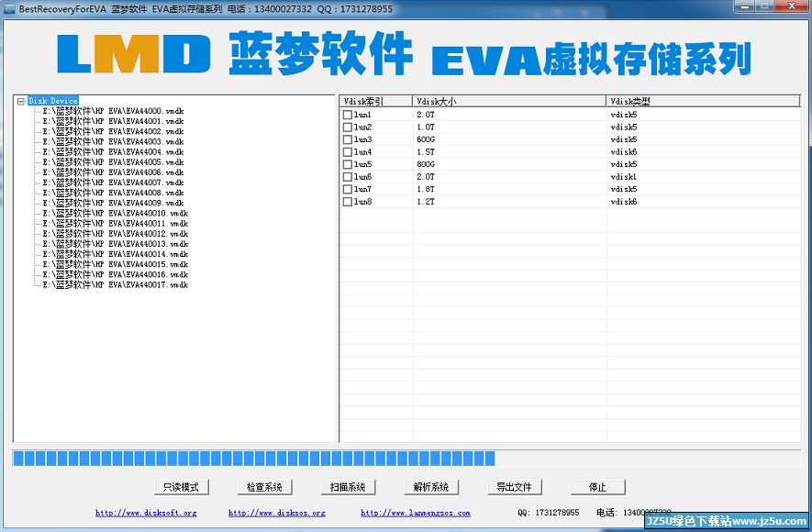The image size is (812, 532).
Task: Highlight EVA44005.vmdk tree entry
Action: (113, 162)
